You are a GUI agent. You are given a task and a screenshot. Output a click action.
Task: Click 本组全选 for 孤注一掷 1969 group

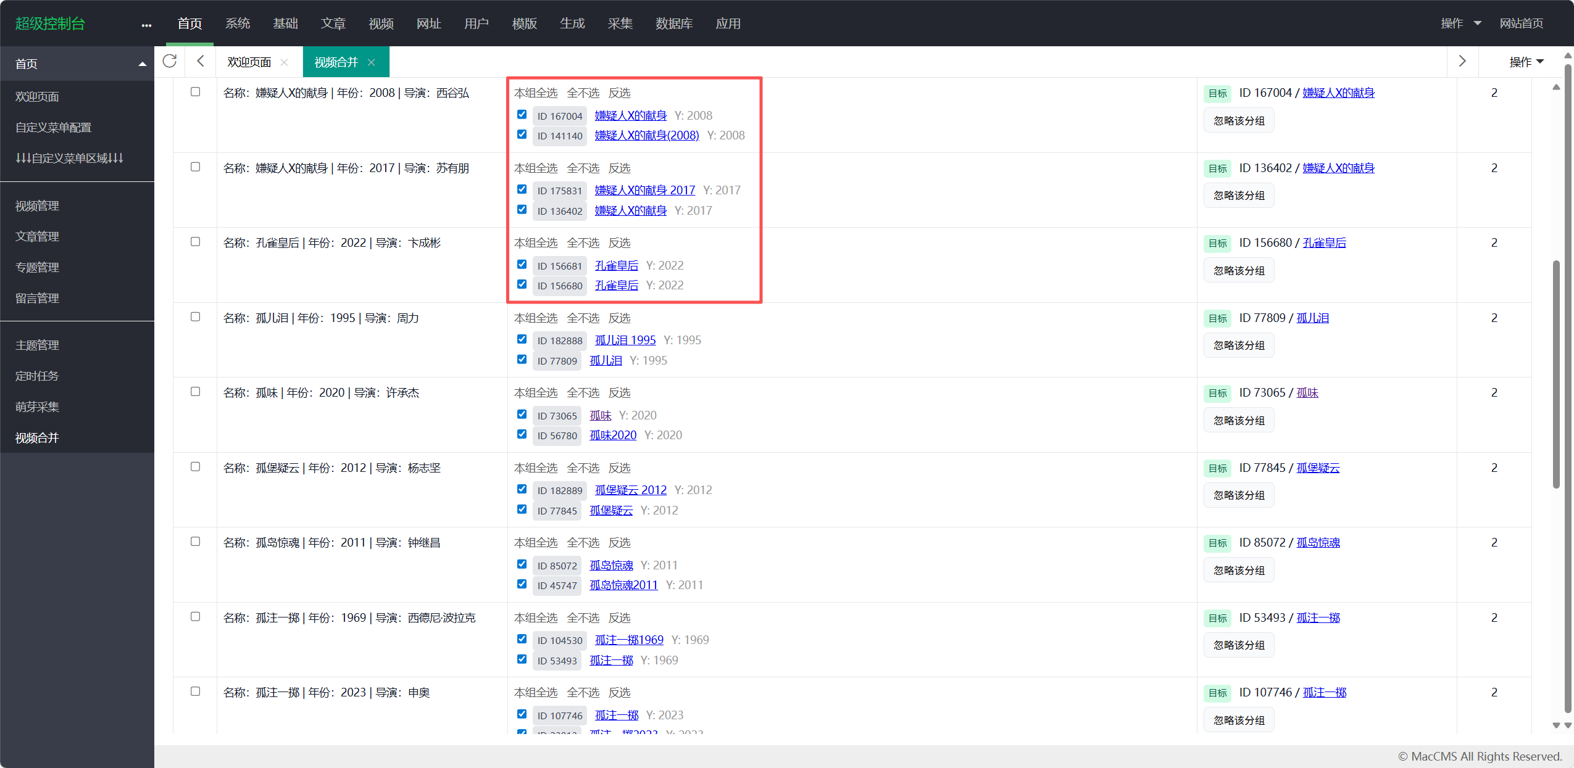click(x=536, y=618)
